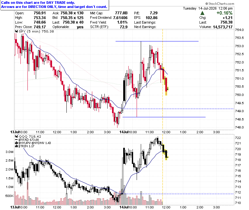The height and width of the screenshot is (210, 249).
Task: Click the 749.0 price axis label
Action: click(239, 111)
